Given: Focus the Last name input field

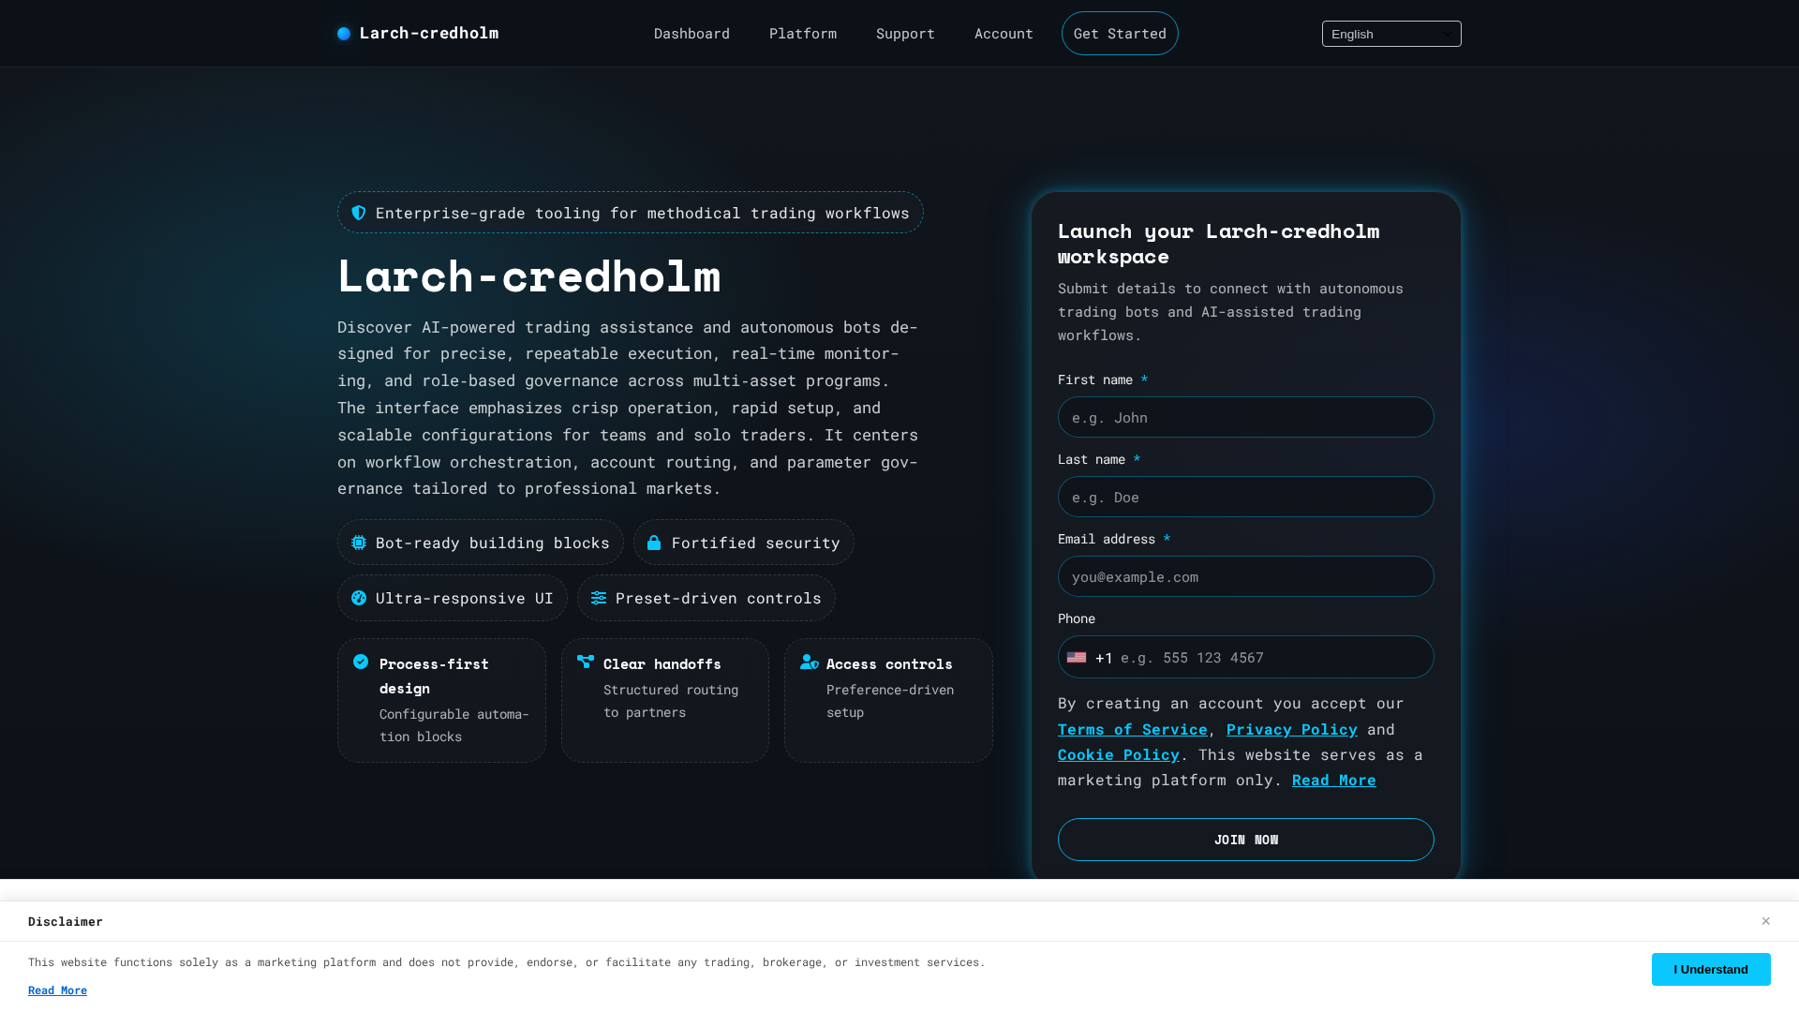Looking at the screenshot, I should 1246,497.
